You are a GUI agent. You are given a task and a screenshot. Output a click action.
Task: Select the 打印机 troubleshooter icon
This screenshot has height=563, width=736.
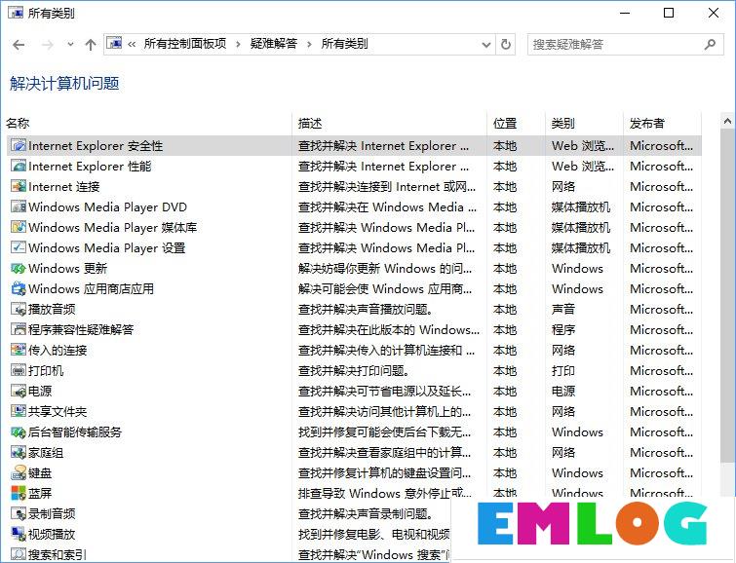(19, 371)
